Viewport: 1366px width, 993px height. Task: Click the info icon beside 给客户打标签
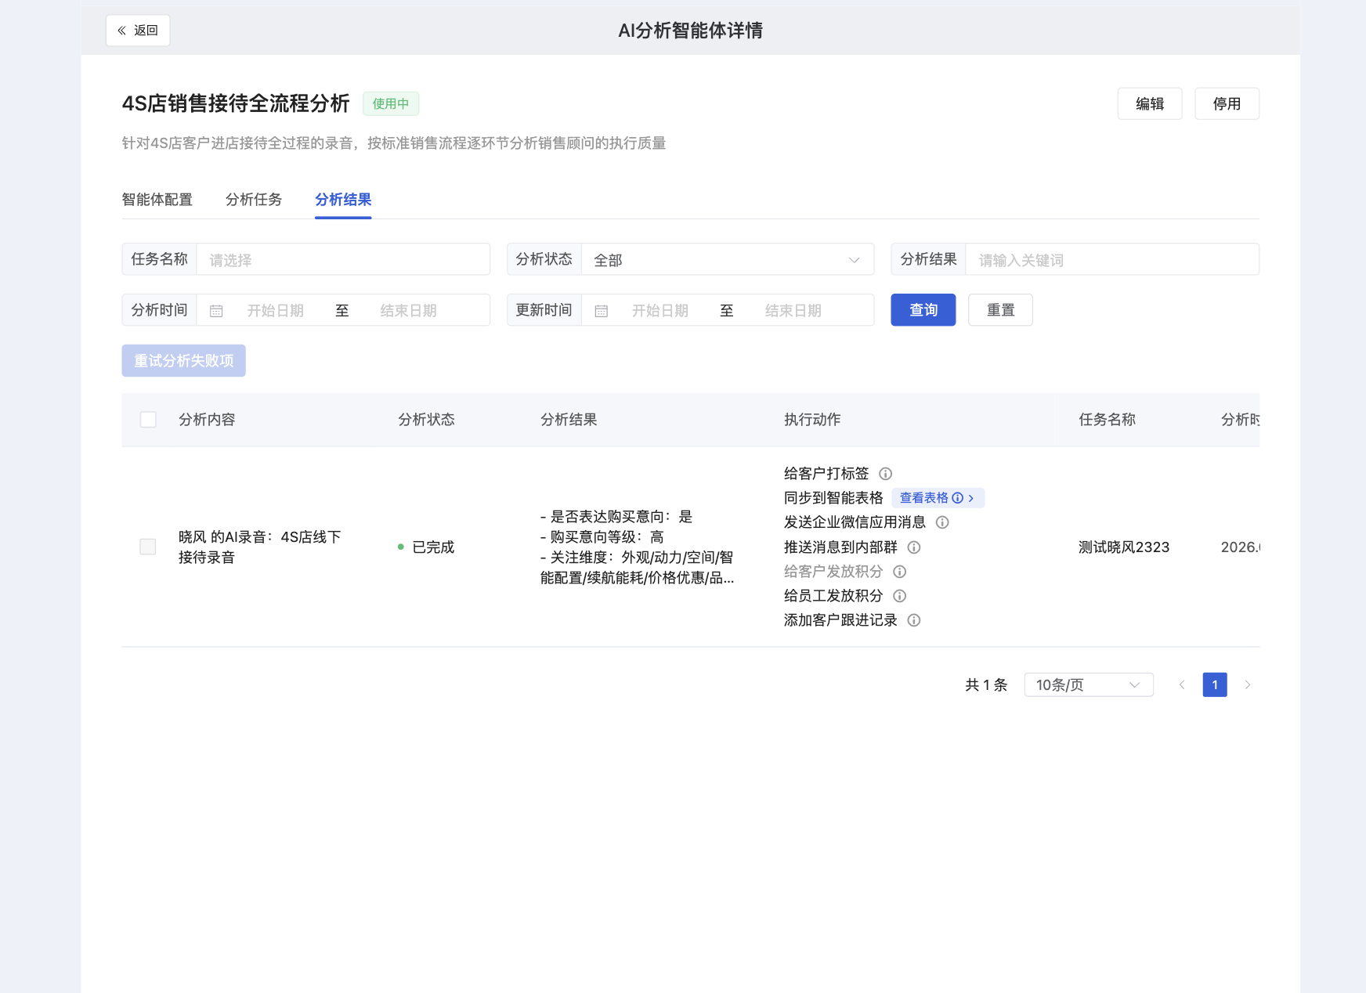coord(885,474)
